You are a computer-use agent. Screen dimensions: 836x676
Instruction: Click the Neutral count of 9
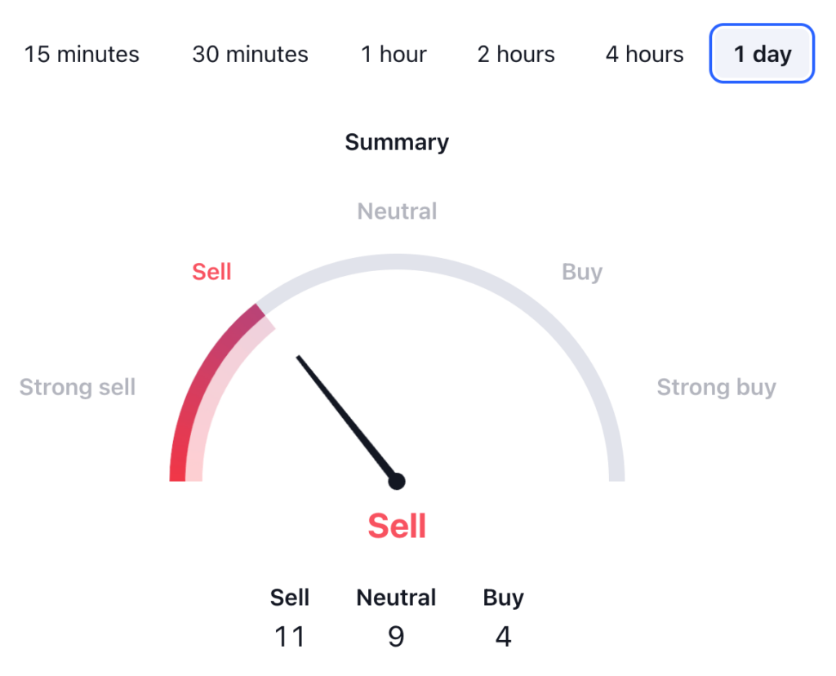pyautogui.click(x=396, y=636)
